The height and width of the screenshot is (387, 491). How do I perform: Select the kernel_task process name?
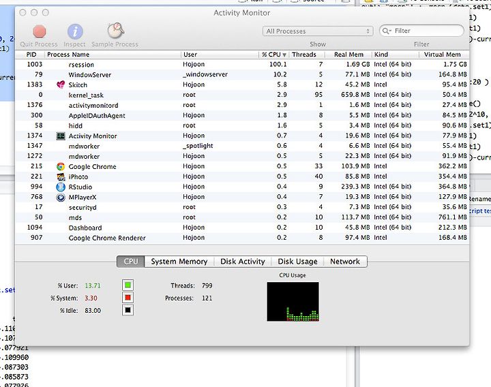click(86, 95)
